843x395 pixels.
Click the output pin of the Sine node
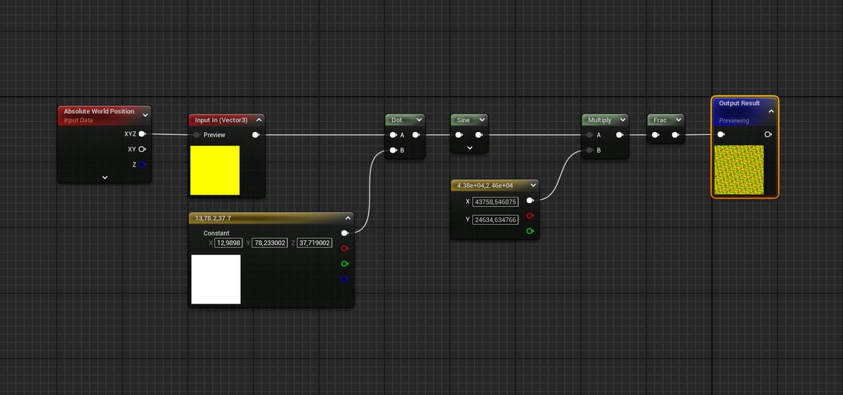point(479,135)
